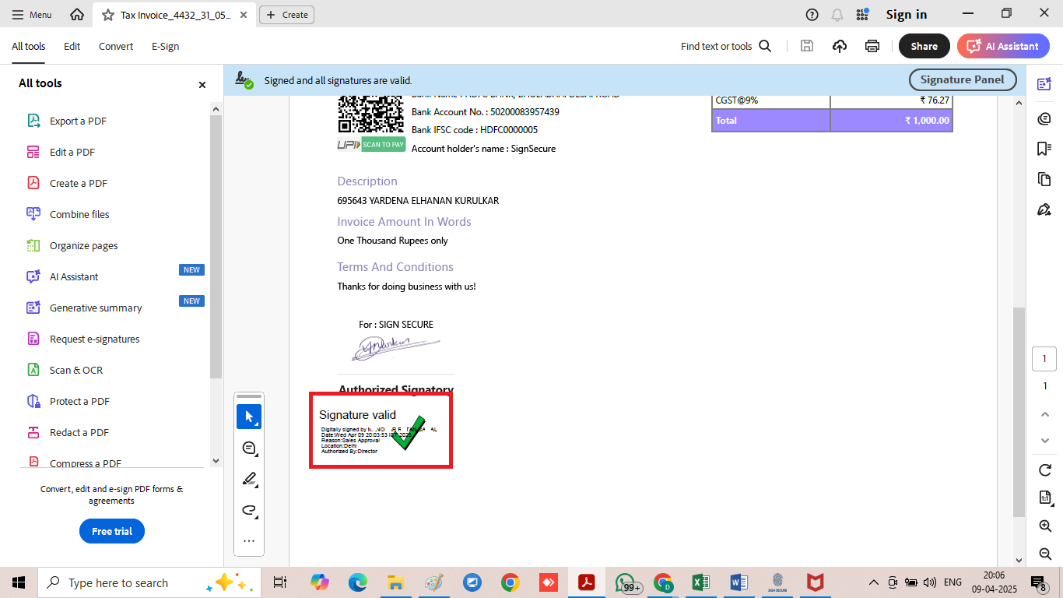
Task: Choose the Highlight pen tool
Action: point(249,479)
